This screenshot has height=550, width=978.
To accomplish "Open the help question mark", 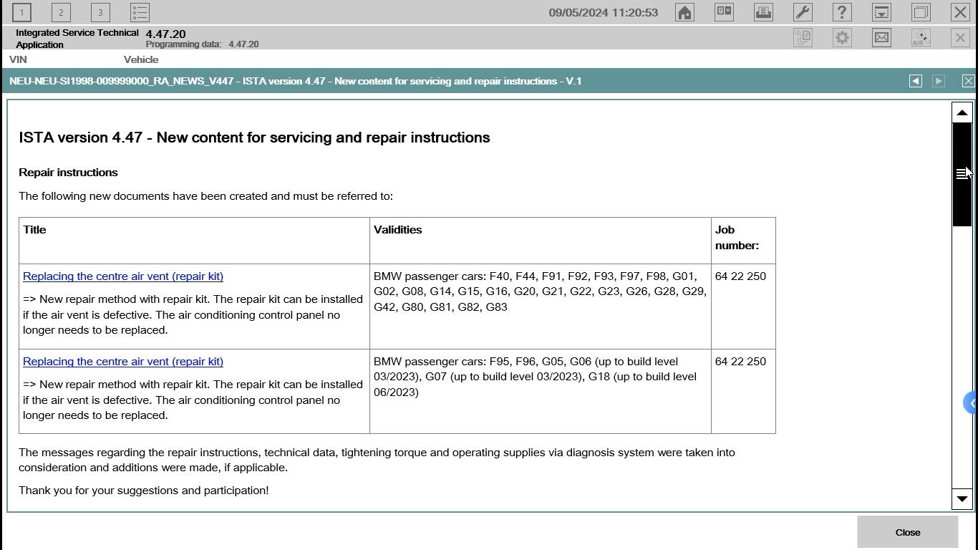I will (842, 12).
